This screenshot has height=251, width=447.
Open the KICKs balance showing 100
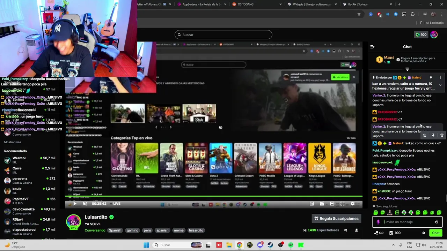click(421, 35)
